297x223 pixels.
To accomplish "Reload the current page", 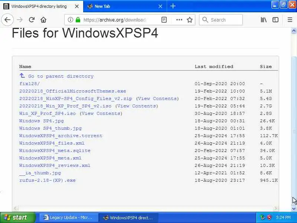I will [x=32, y=20].
